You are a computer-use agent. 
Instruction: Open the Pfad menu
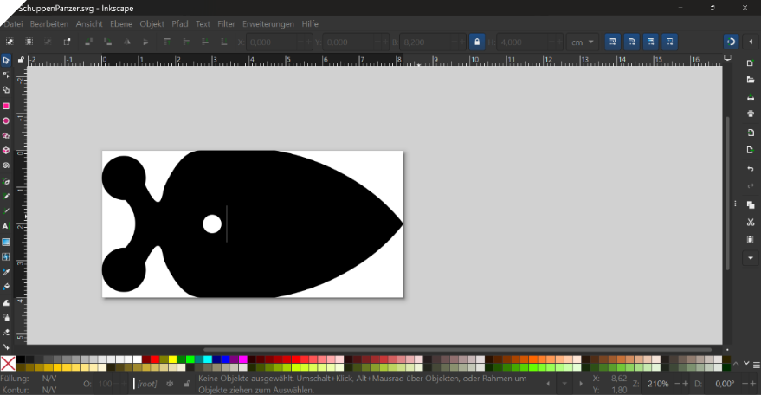coord(179,23)
